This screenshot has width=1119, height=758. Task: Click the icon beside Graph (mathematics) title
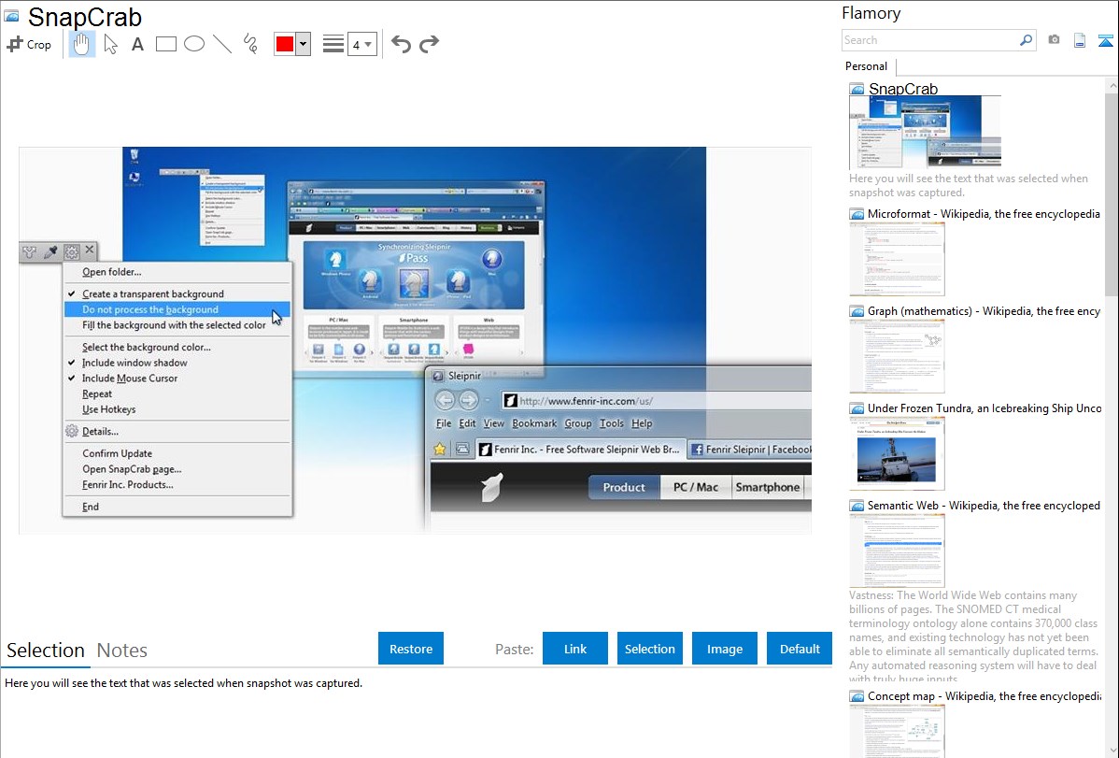pyautogui.click(x=857, y=311)
